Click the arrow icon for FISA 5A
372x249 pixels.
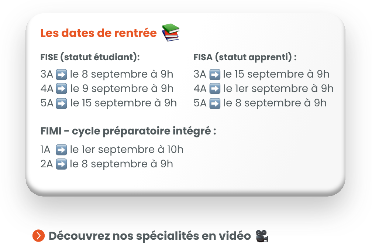[214, 103]
